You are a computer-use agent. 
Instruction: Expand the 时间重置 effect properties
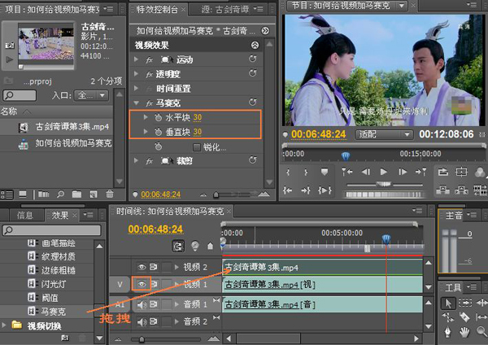136,88
